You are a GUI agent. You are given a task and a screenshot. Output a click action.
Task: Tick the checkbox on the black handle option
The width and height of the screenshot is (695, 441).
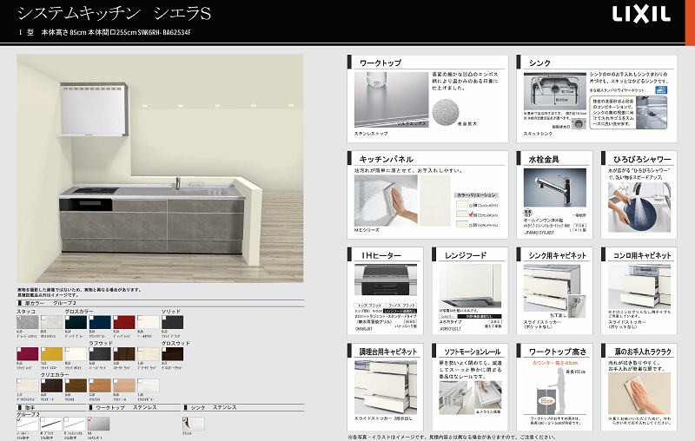(x=43, y=419)
